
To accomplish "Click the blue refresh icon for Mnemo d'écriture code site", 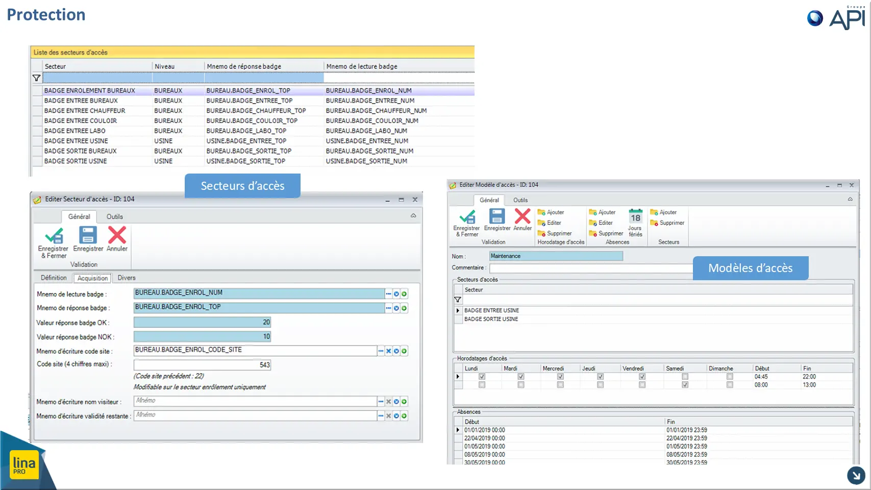I will click(x=396, y=351).
